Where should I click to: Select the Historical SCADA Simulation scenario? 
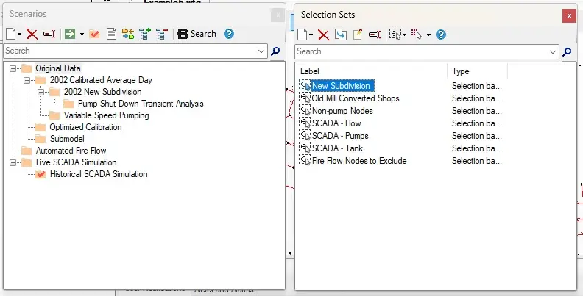point(99,174)
